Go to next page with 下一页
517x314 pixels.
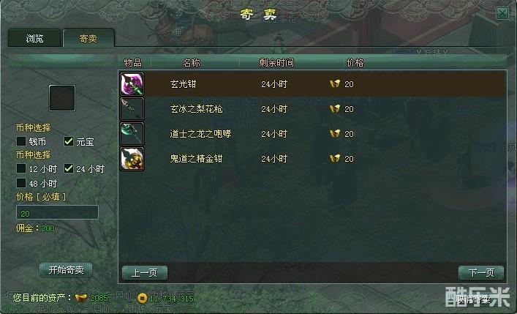tap(481, 273)
